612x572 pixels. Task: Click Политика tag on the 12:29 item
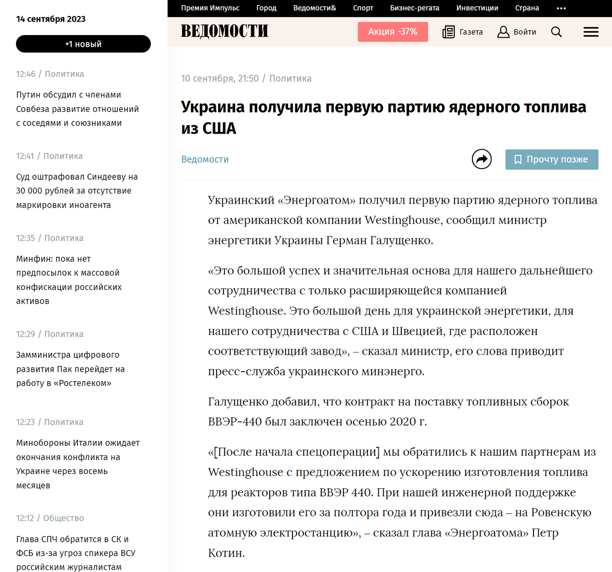point(64,334)
